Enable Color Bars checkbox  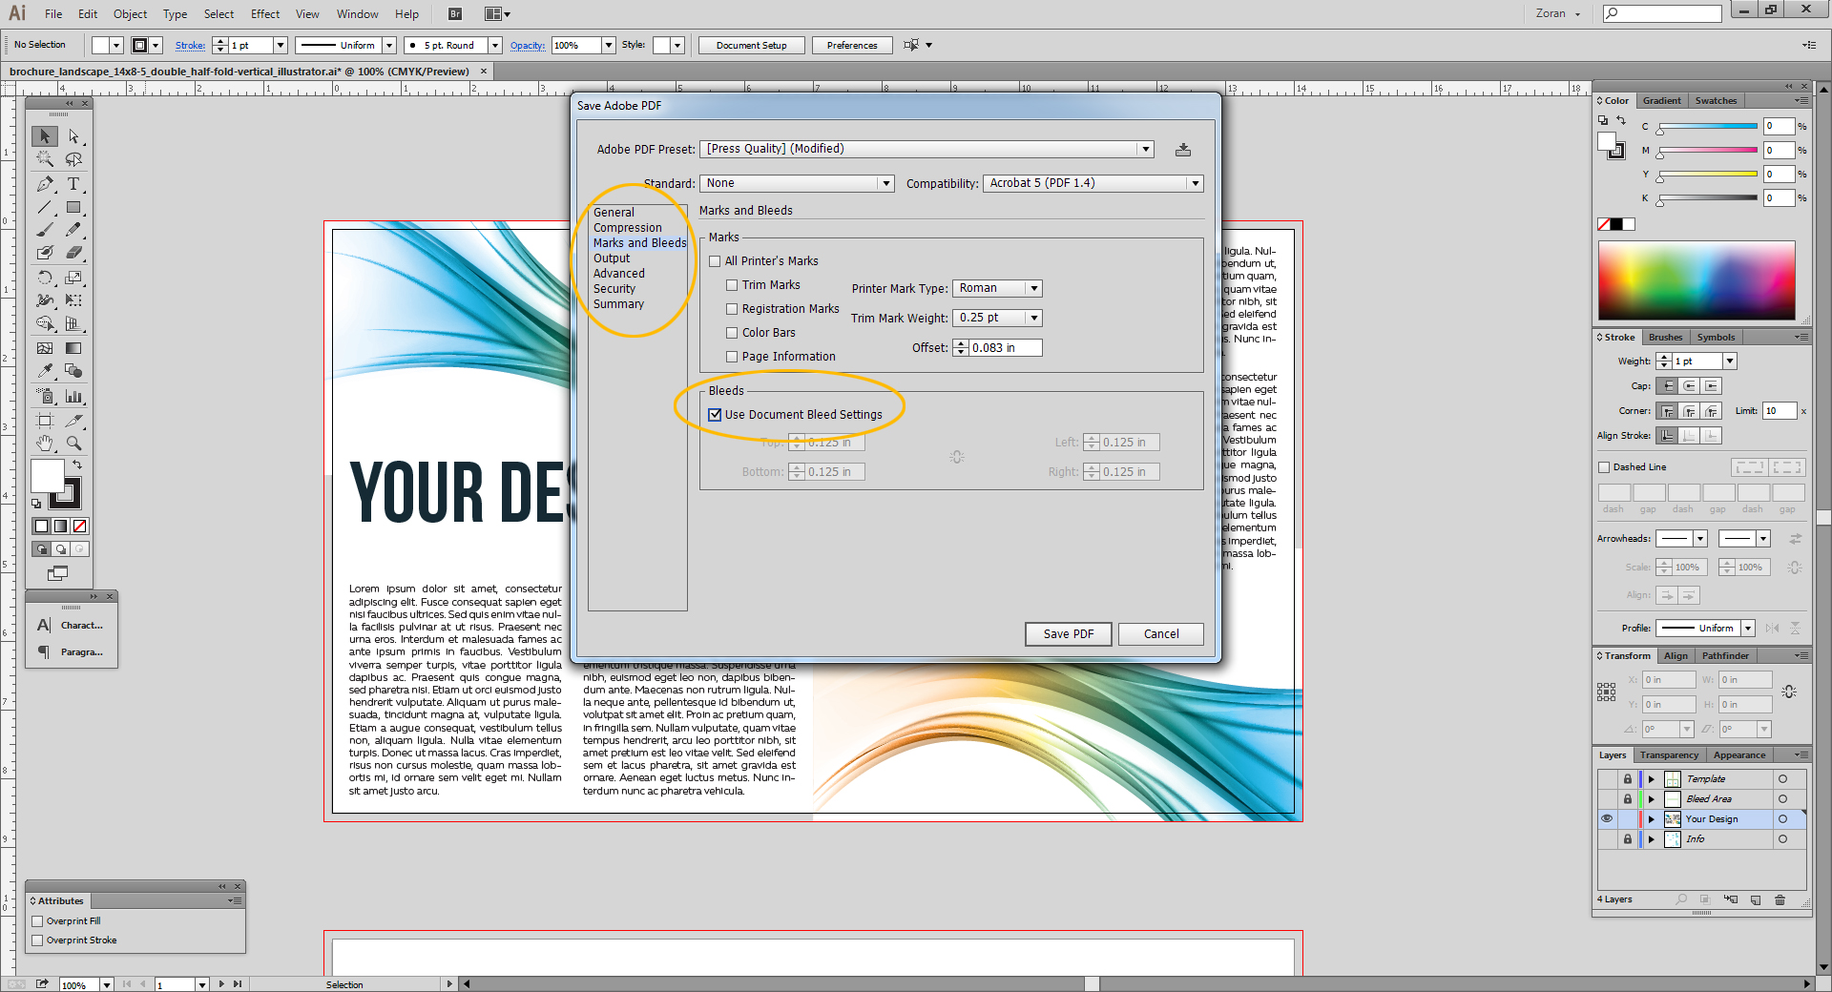[732, 333]
